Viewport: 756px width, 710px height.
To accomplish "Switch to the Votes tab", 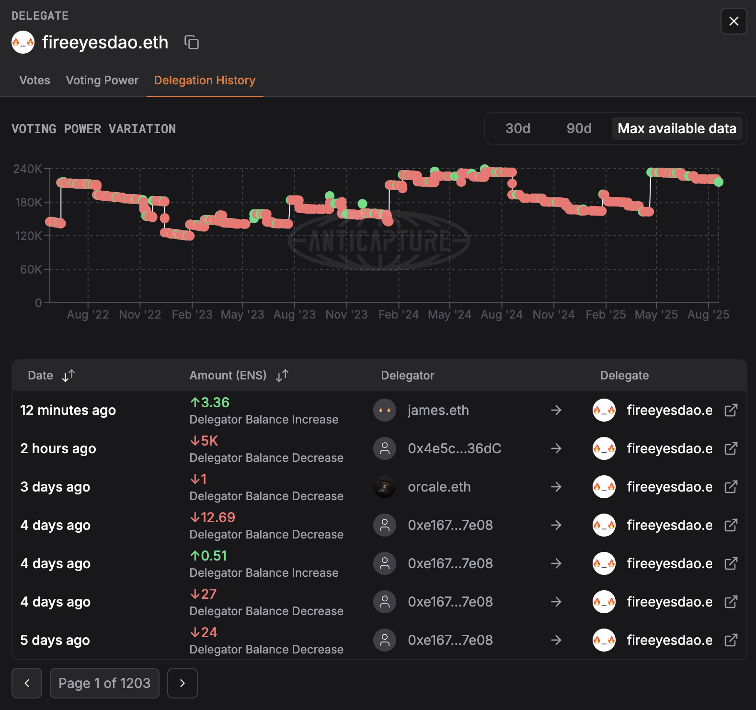I will click(34, 80).
